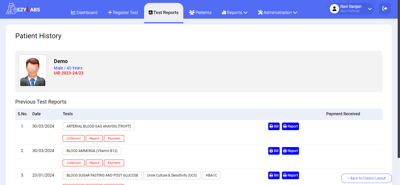
Task: Print Report for the 23/01/2024 row
Action: click(x=290, y=175)
